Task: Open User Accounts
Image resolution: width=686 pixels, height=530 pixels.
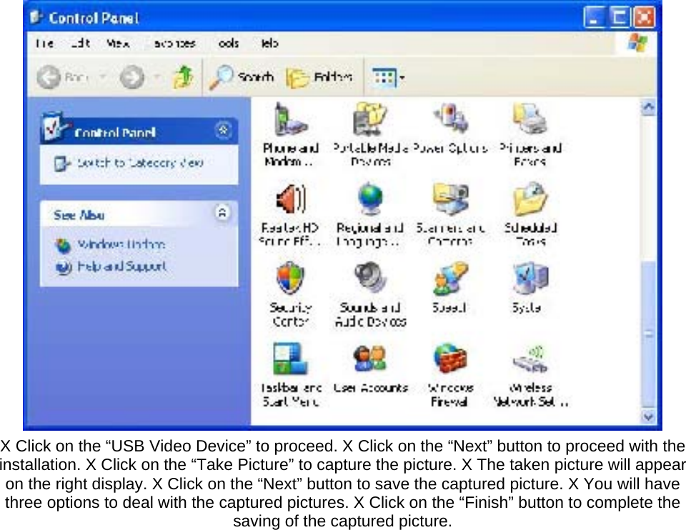Action: (370, 361)
